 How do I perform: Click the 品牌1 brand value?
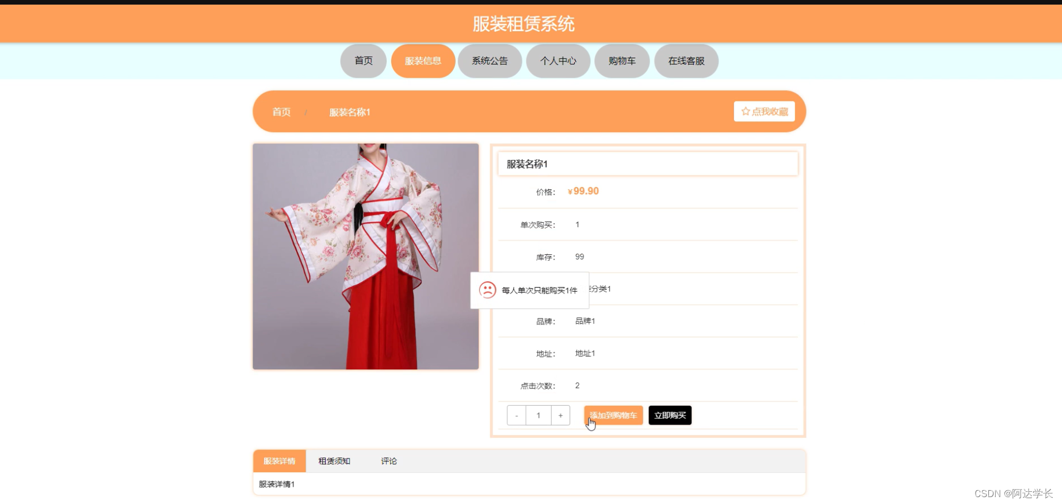pyautogui.click(x=585, y=321)
